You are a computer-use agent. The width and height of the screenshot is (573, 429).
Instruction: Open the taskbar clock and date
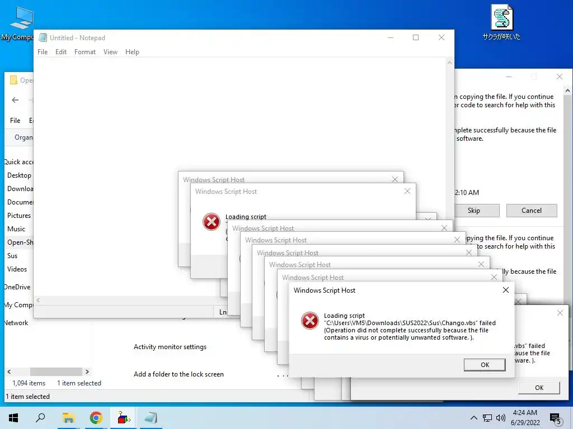click(x=525, y=418)
